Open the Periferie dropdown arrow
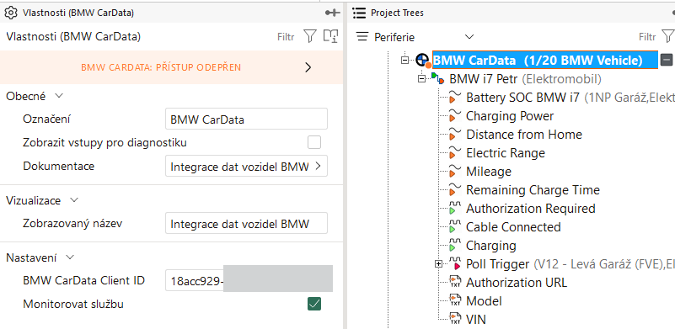 point(469,37)
